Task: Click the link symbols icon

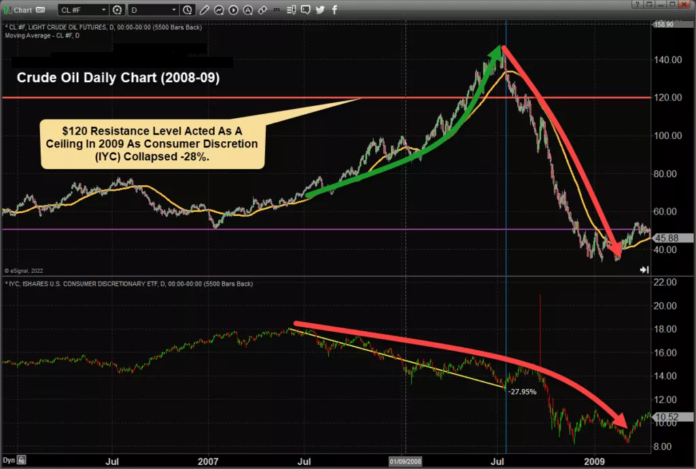Action: coord(263,10)
